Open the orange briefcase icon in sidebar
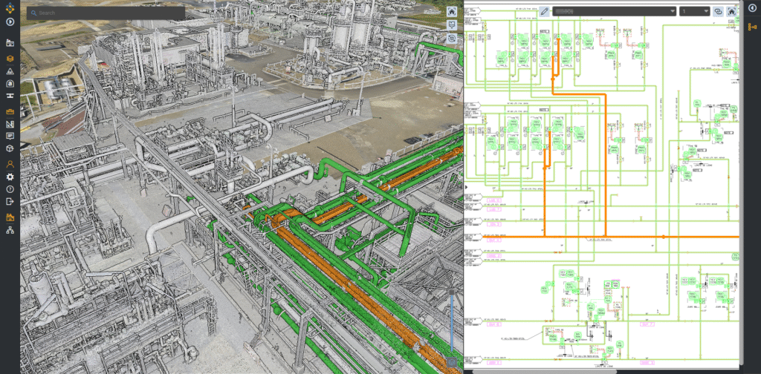 [10, 111]
